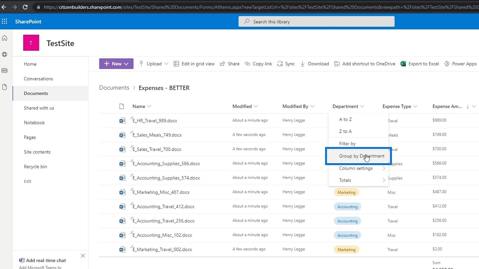Reload page with browser refresh button
Viewport: 479px width, 269px height.
tap(25, 7)
